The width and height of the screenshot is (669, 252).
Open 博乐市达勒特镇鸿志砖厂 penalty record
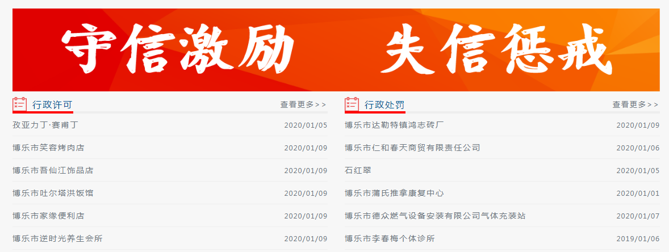coord(394,125)
